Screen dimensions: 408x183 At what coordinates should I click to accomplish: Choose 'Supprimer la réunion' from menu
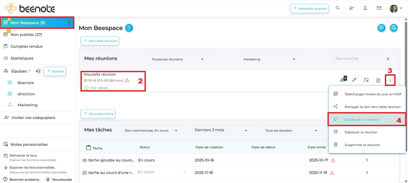[362, 145]
